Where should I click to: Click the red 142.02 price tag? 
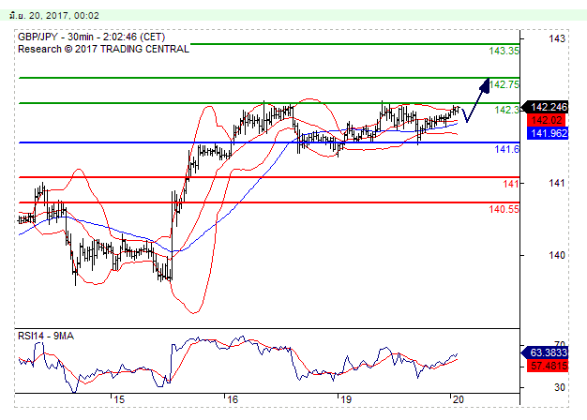coord(547,120)
